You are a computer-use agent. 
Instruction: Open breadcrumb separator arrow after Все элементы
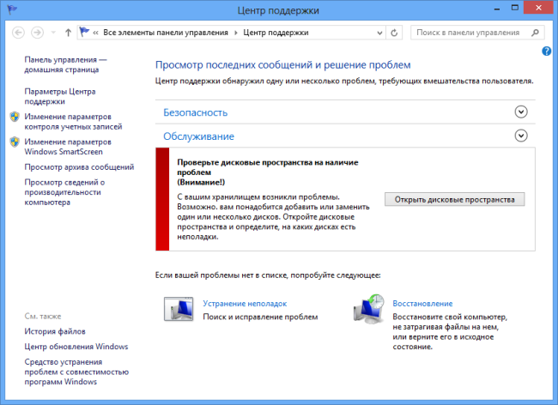click(235, 33)
